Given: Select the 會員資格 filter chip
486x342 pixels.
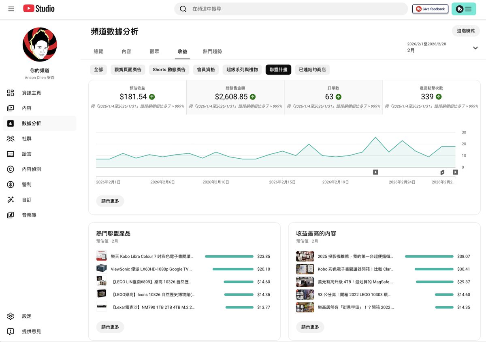Looking at the screenshot, I should (206, 70).
